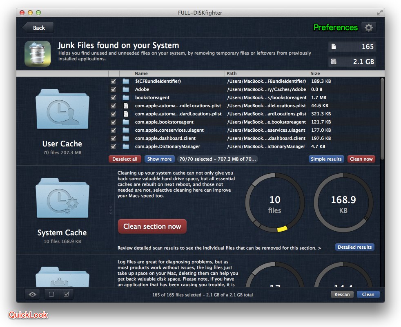Sort the list by Name column header
Screen dimensions: 401x327
[x=179, y=73]
